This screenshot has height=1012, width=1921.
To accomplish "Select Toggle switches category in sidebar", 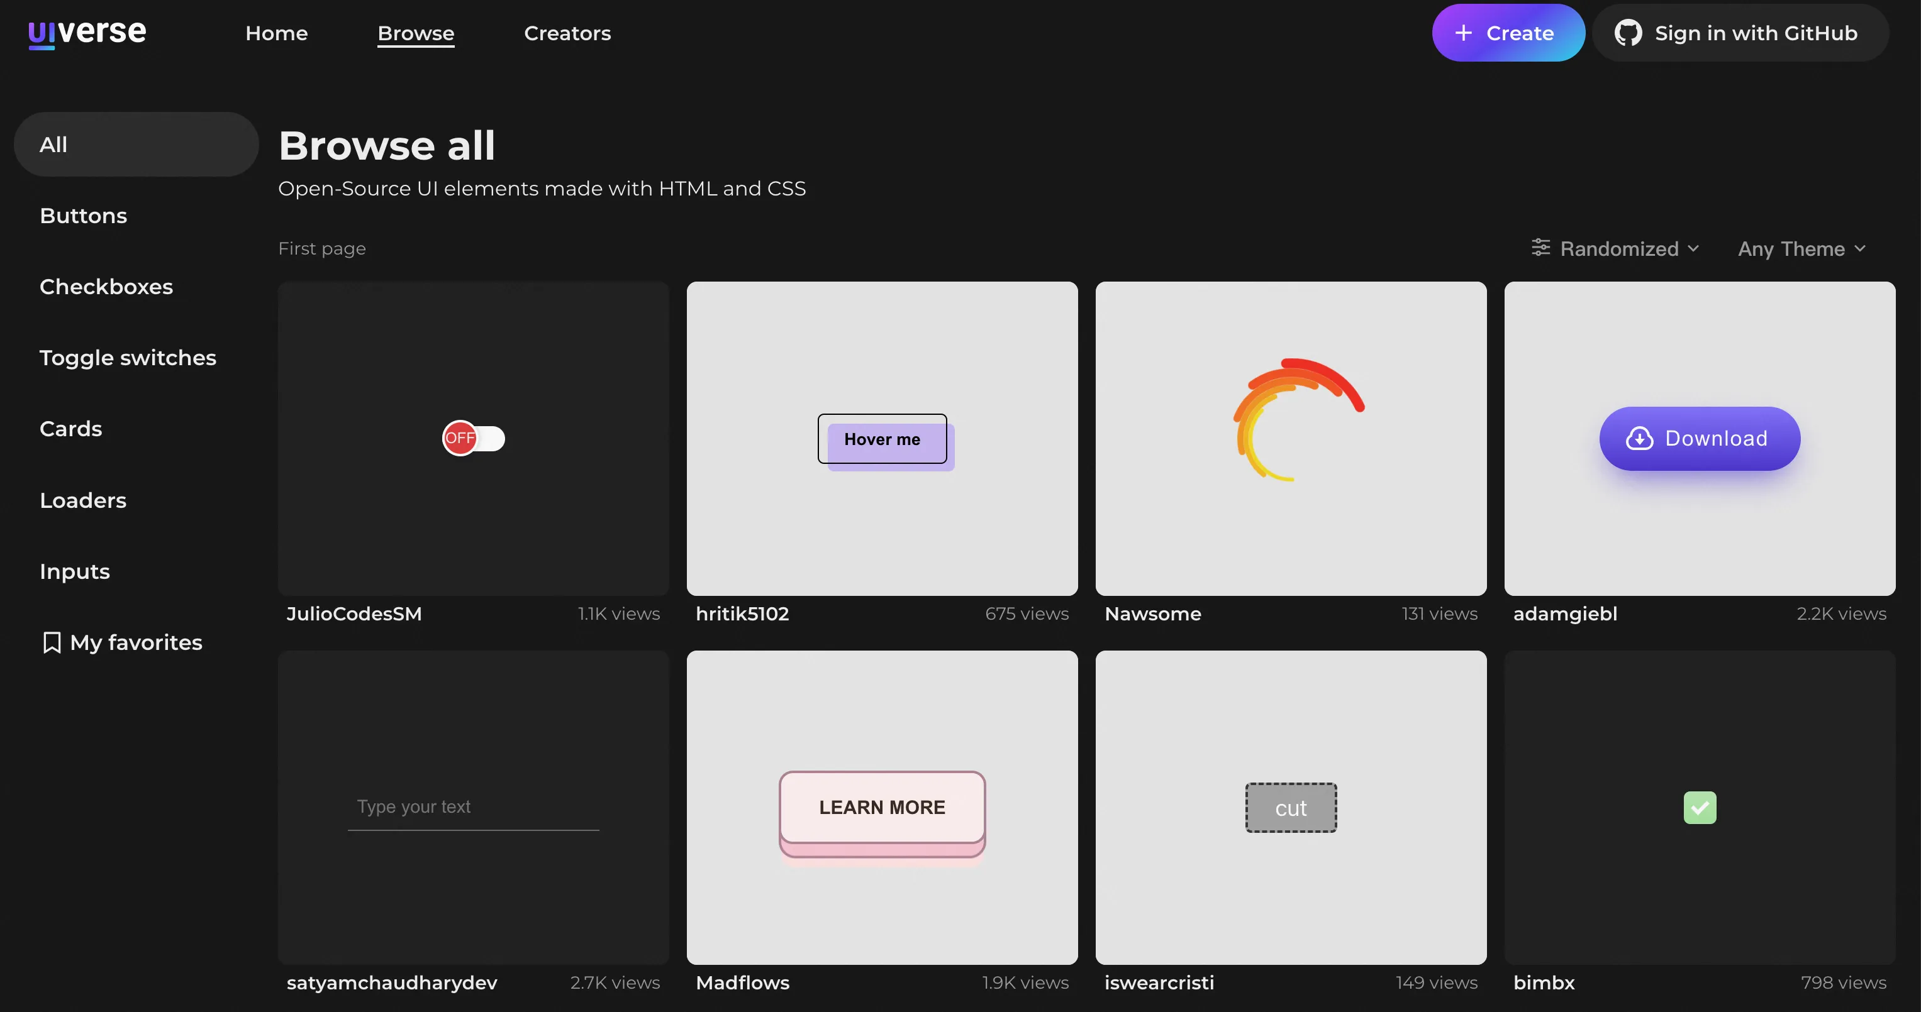I will (x=128, y=358).
